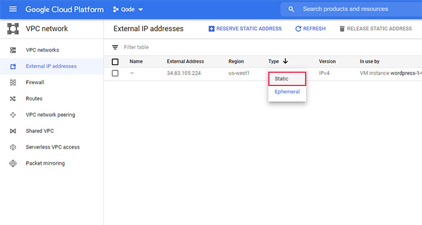Go to Routes page

pos(34,99)
